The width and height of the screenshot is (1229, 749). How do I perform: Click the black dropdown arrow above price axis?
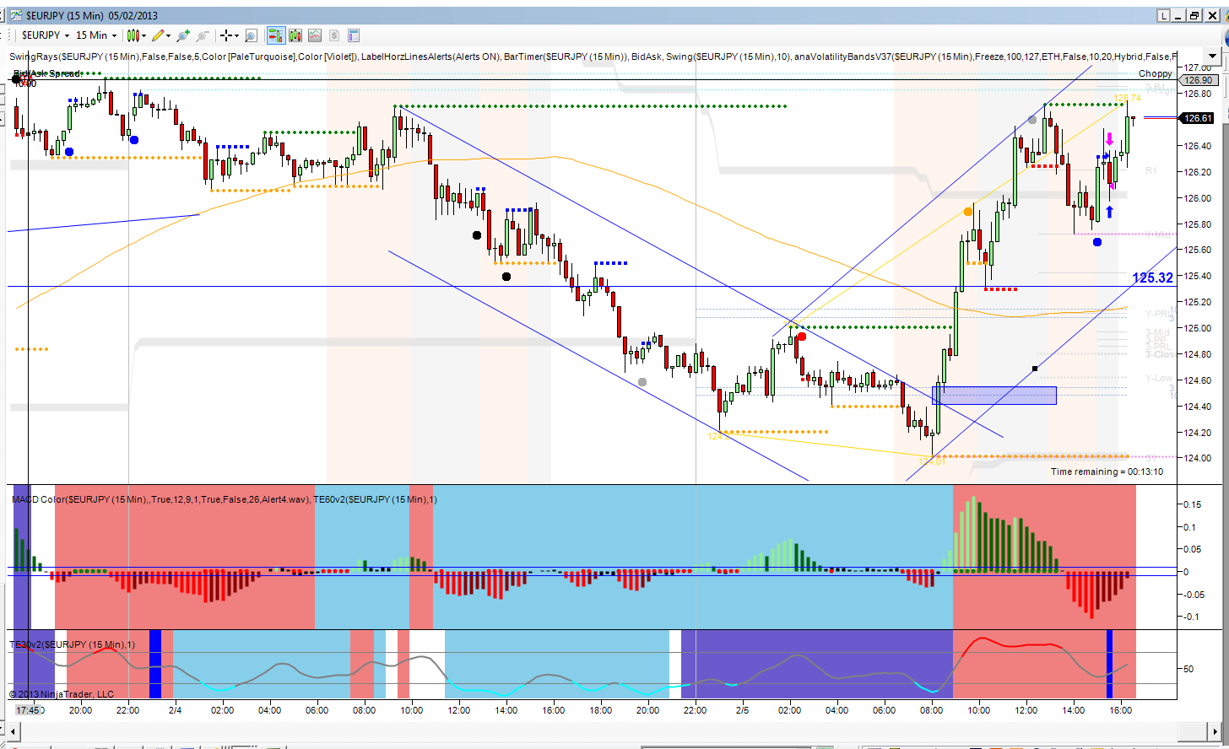click(x=1213, y=57)
